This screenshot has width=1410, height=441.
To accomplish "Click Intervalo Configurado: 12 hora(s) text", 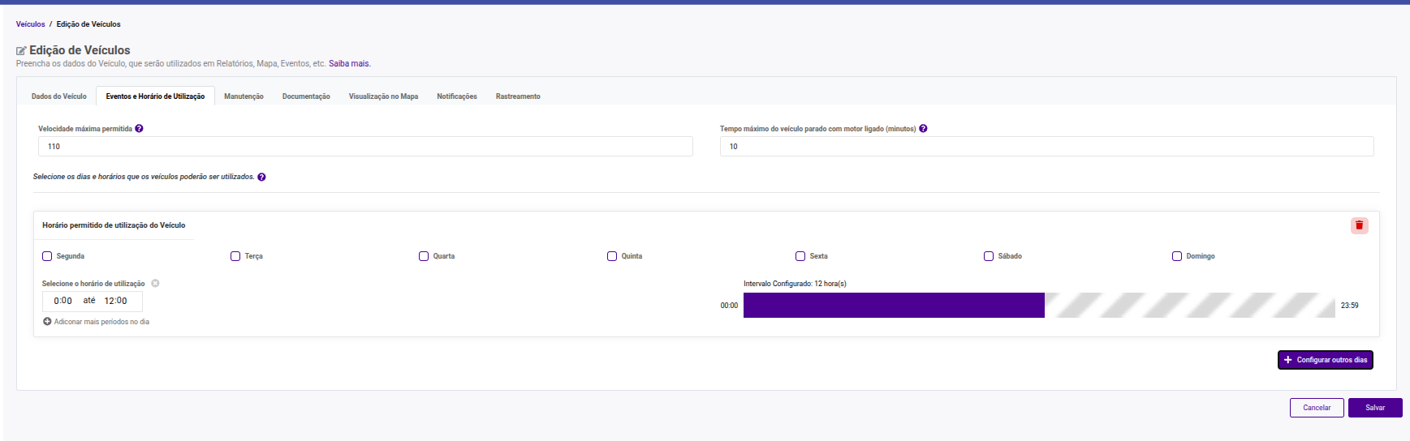I will click(795, 284).
